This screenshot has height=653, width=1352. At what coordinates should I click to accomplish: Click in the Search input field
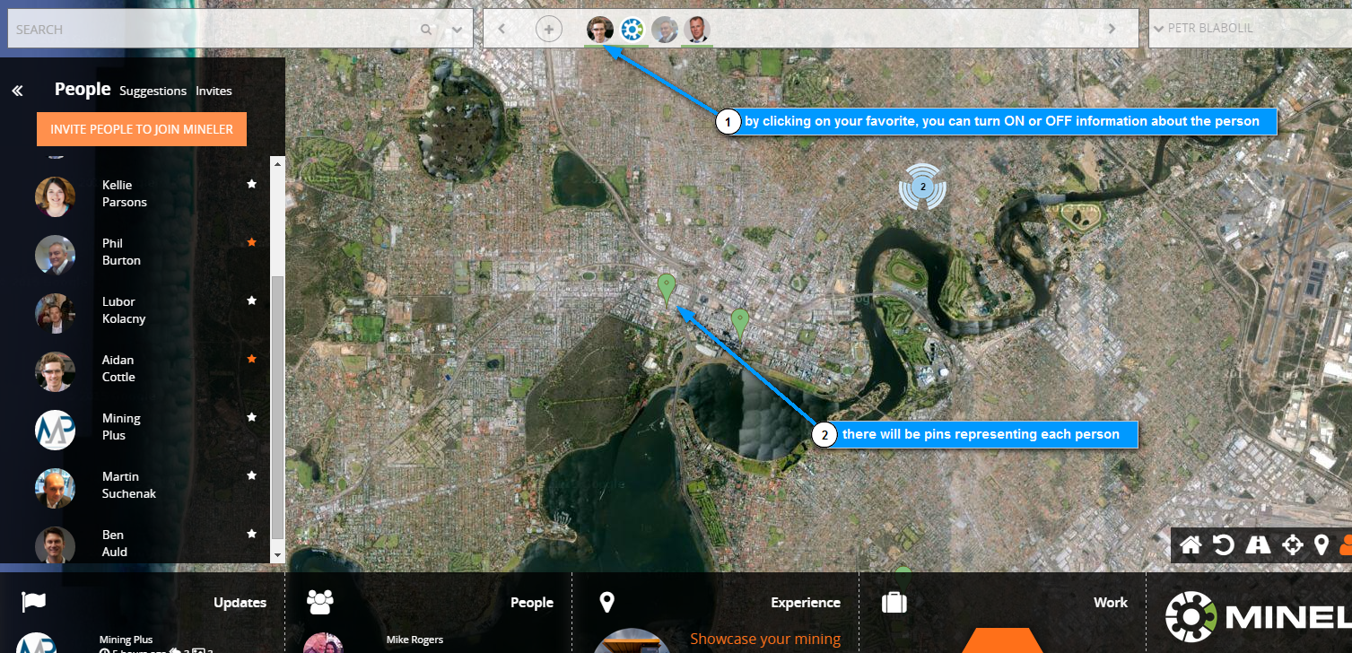tap(206, 29)
